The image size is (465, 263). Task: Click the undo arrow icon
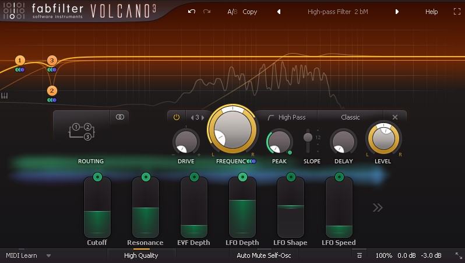coord(192,12)
